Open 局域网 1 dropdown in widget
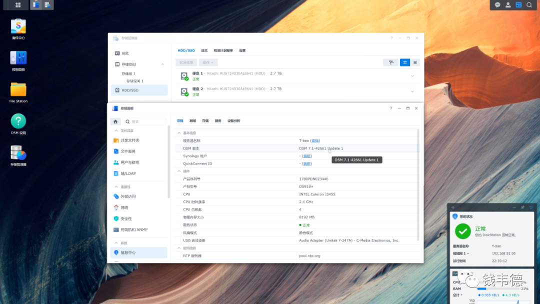The height and width of the screenshot is (304, 540). pos(461,253)
